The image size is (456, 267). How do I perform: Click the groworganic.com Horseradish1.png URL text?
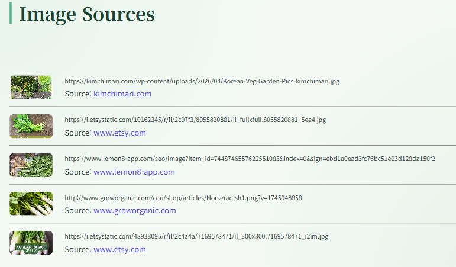point(183,198)
